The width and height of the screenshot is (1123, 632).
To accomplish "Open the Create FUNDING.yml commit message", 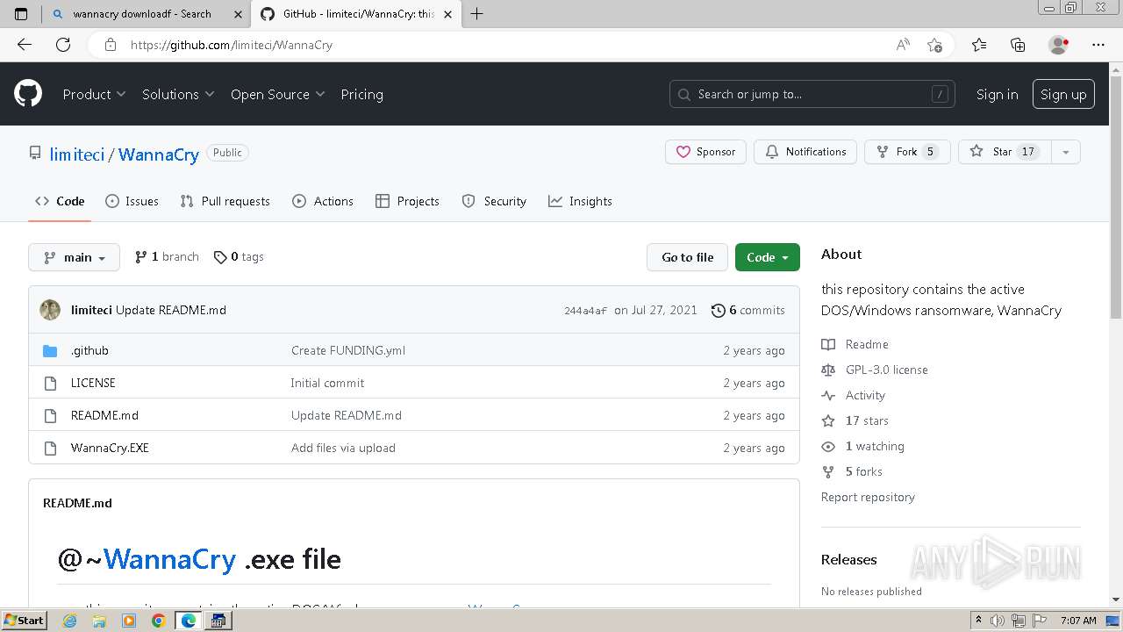I will 348,350.
